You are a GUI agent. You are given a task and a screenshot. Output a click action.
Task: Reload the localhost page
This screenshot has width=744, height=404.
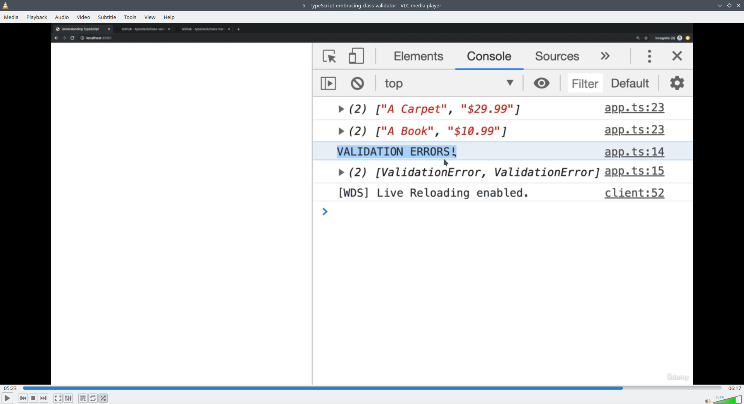[72, 38]
